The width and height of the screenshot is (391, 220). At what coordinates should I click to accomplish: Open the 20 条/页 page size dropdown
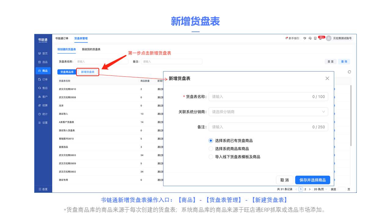320,189
